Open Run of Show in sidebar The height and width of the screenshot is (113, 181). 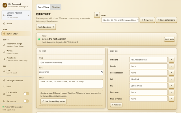tap(16, 34)
